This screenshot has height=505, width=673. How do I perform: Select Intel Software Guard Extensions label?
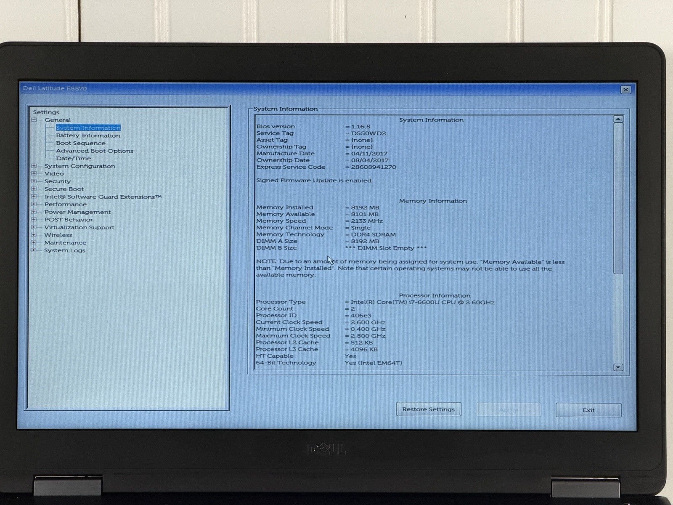coord(103,197)
